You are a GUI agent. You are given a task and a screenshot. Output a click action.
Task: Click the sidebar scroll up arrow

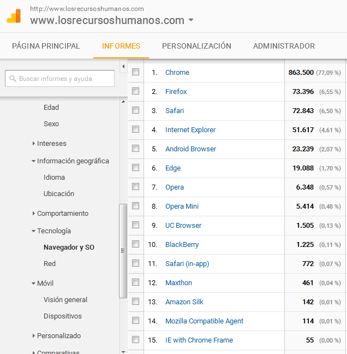point(123,102)
